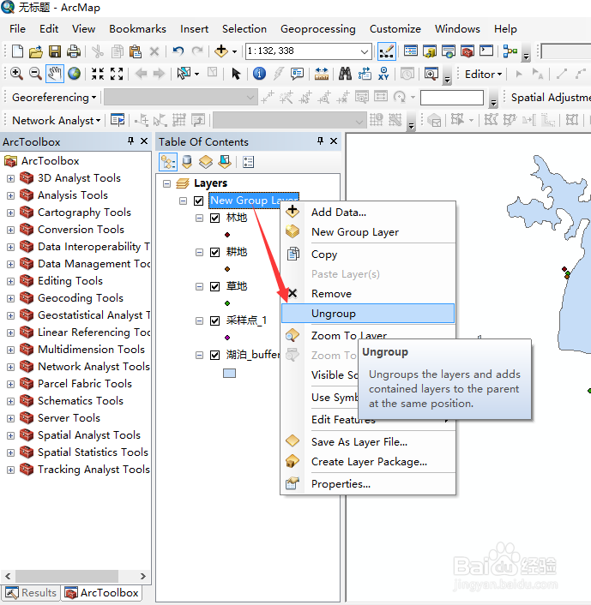Click the Find binoculars icon
The image size is (591, 605).
(345, 74)
